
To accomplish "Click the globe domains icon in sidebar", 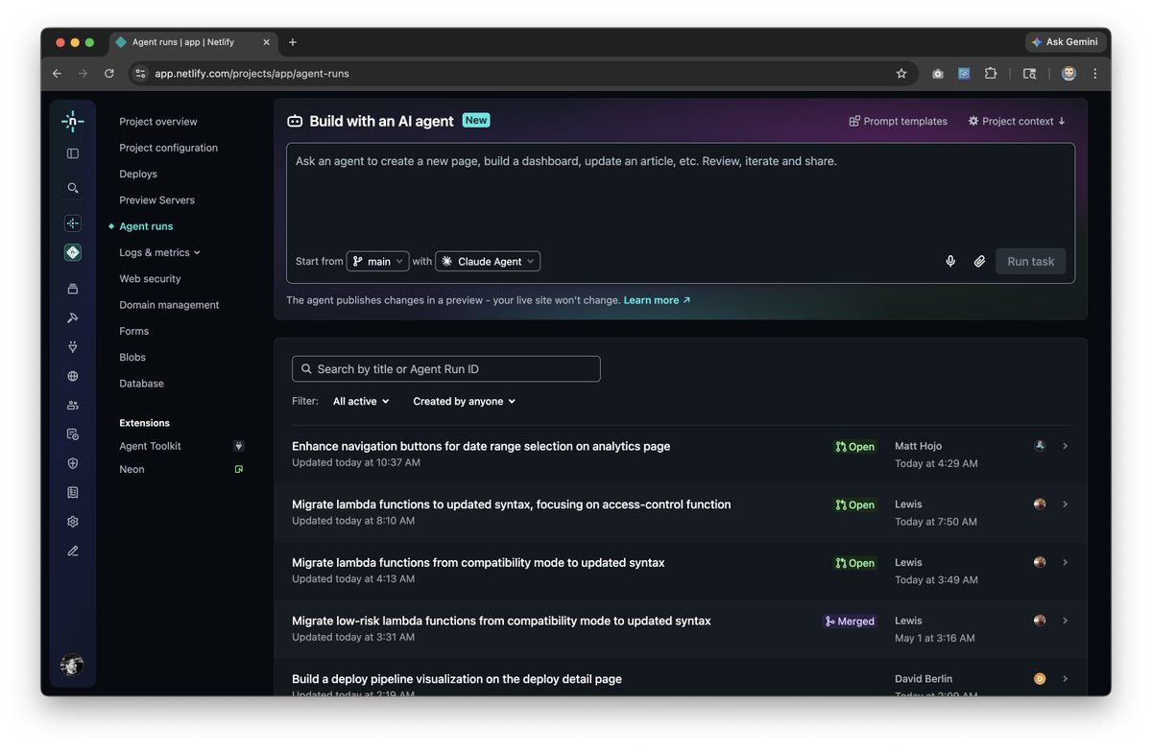I will click(73, 376).
